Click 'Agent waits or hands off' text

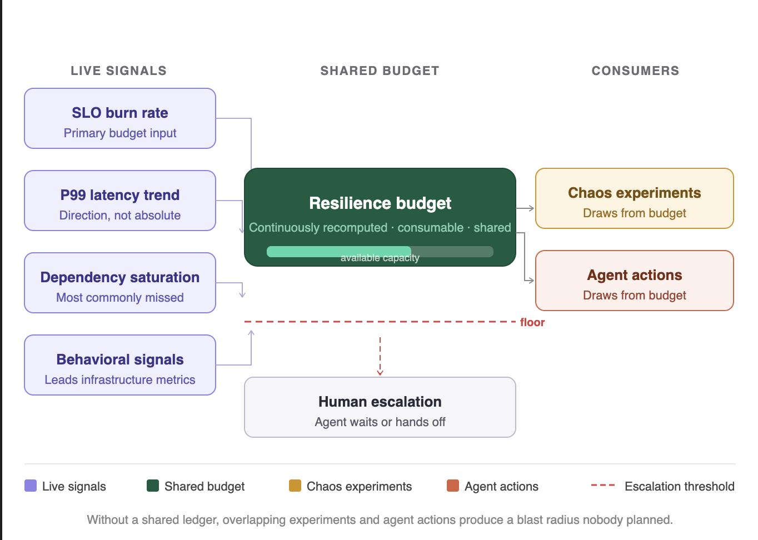point(380,422)
